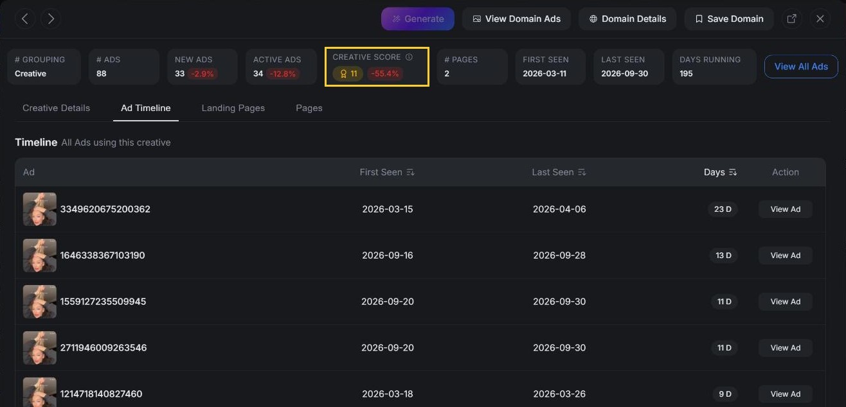
Task: Open creative in new window icon
Action: (x=792, y=19)
